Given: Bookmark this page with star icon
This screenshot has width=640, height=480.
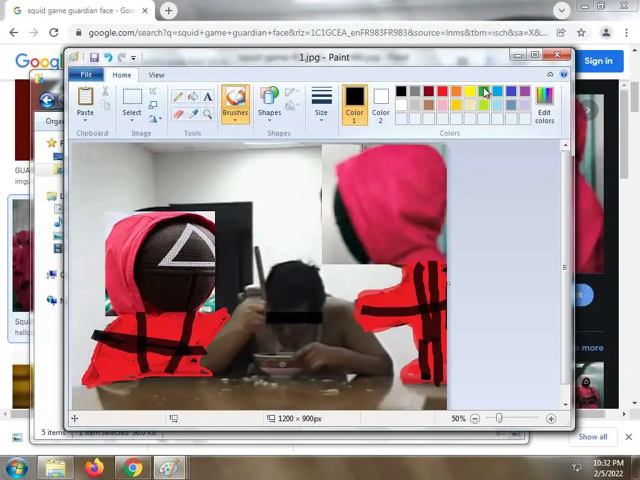Looking at the screenshot, I should click(x=581, y=32).
